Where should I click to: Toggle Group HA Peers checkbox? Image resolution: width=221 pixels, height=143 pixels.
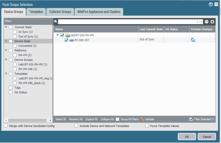[117, 119]
